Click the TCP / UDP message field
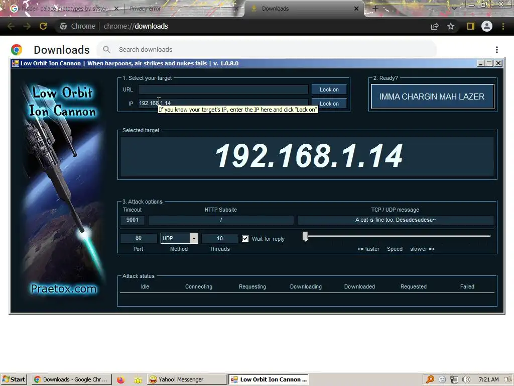Screen dimensions: 514x386 click(x=396, y=220)
